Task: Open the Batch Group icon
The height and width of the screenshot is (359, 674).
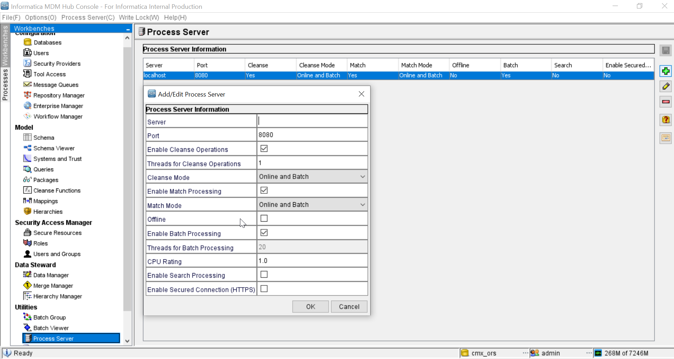Action: click(x=28, y=317)
